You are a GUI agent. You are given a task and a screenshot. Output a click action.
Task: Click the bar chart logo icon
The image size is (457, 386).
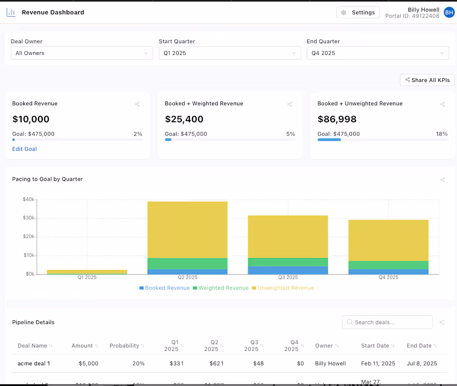11,12
